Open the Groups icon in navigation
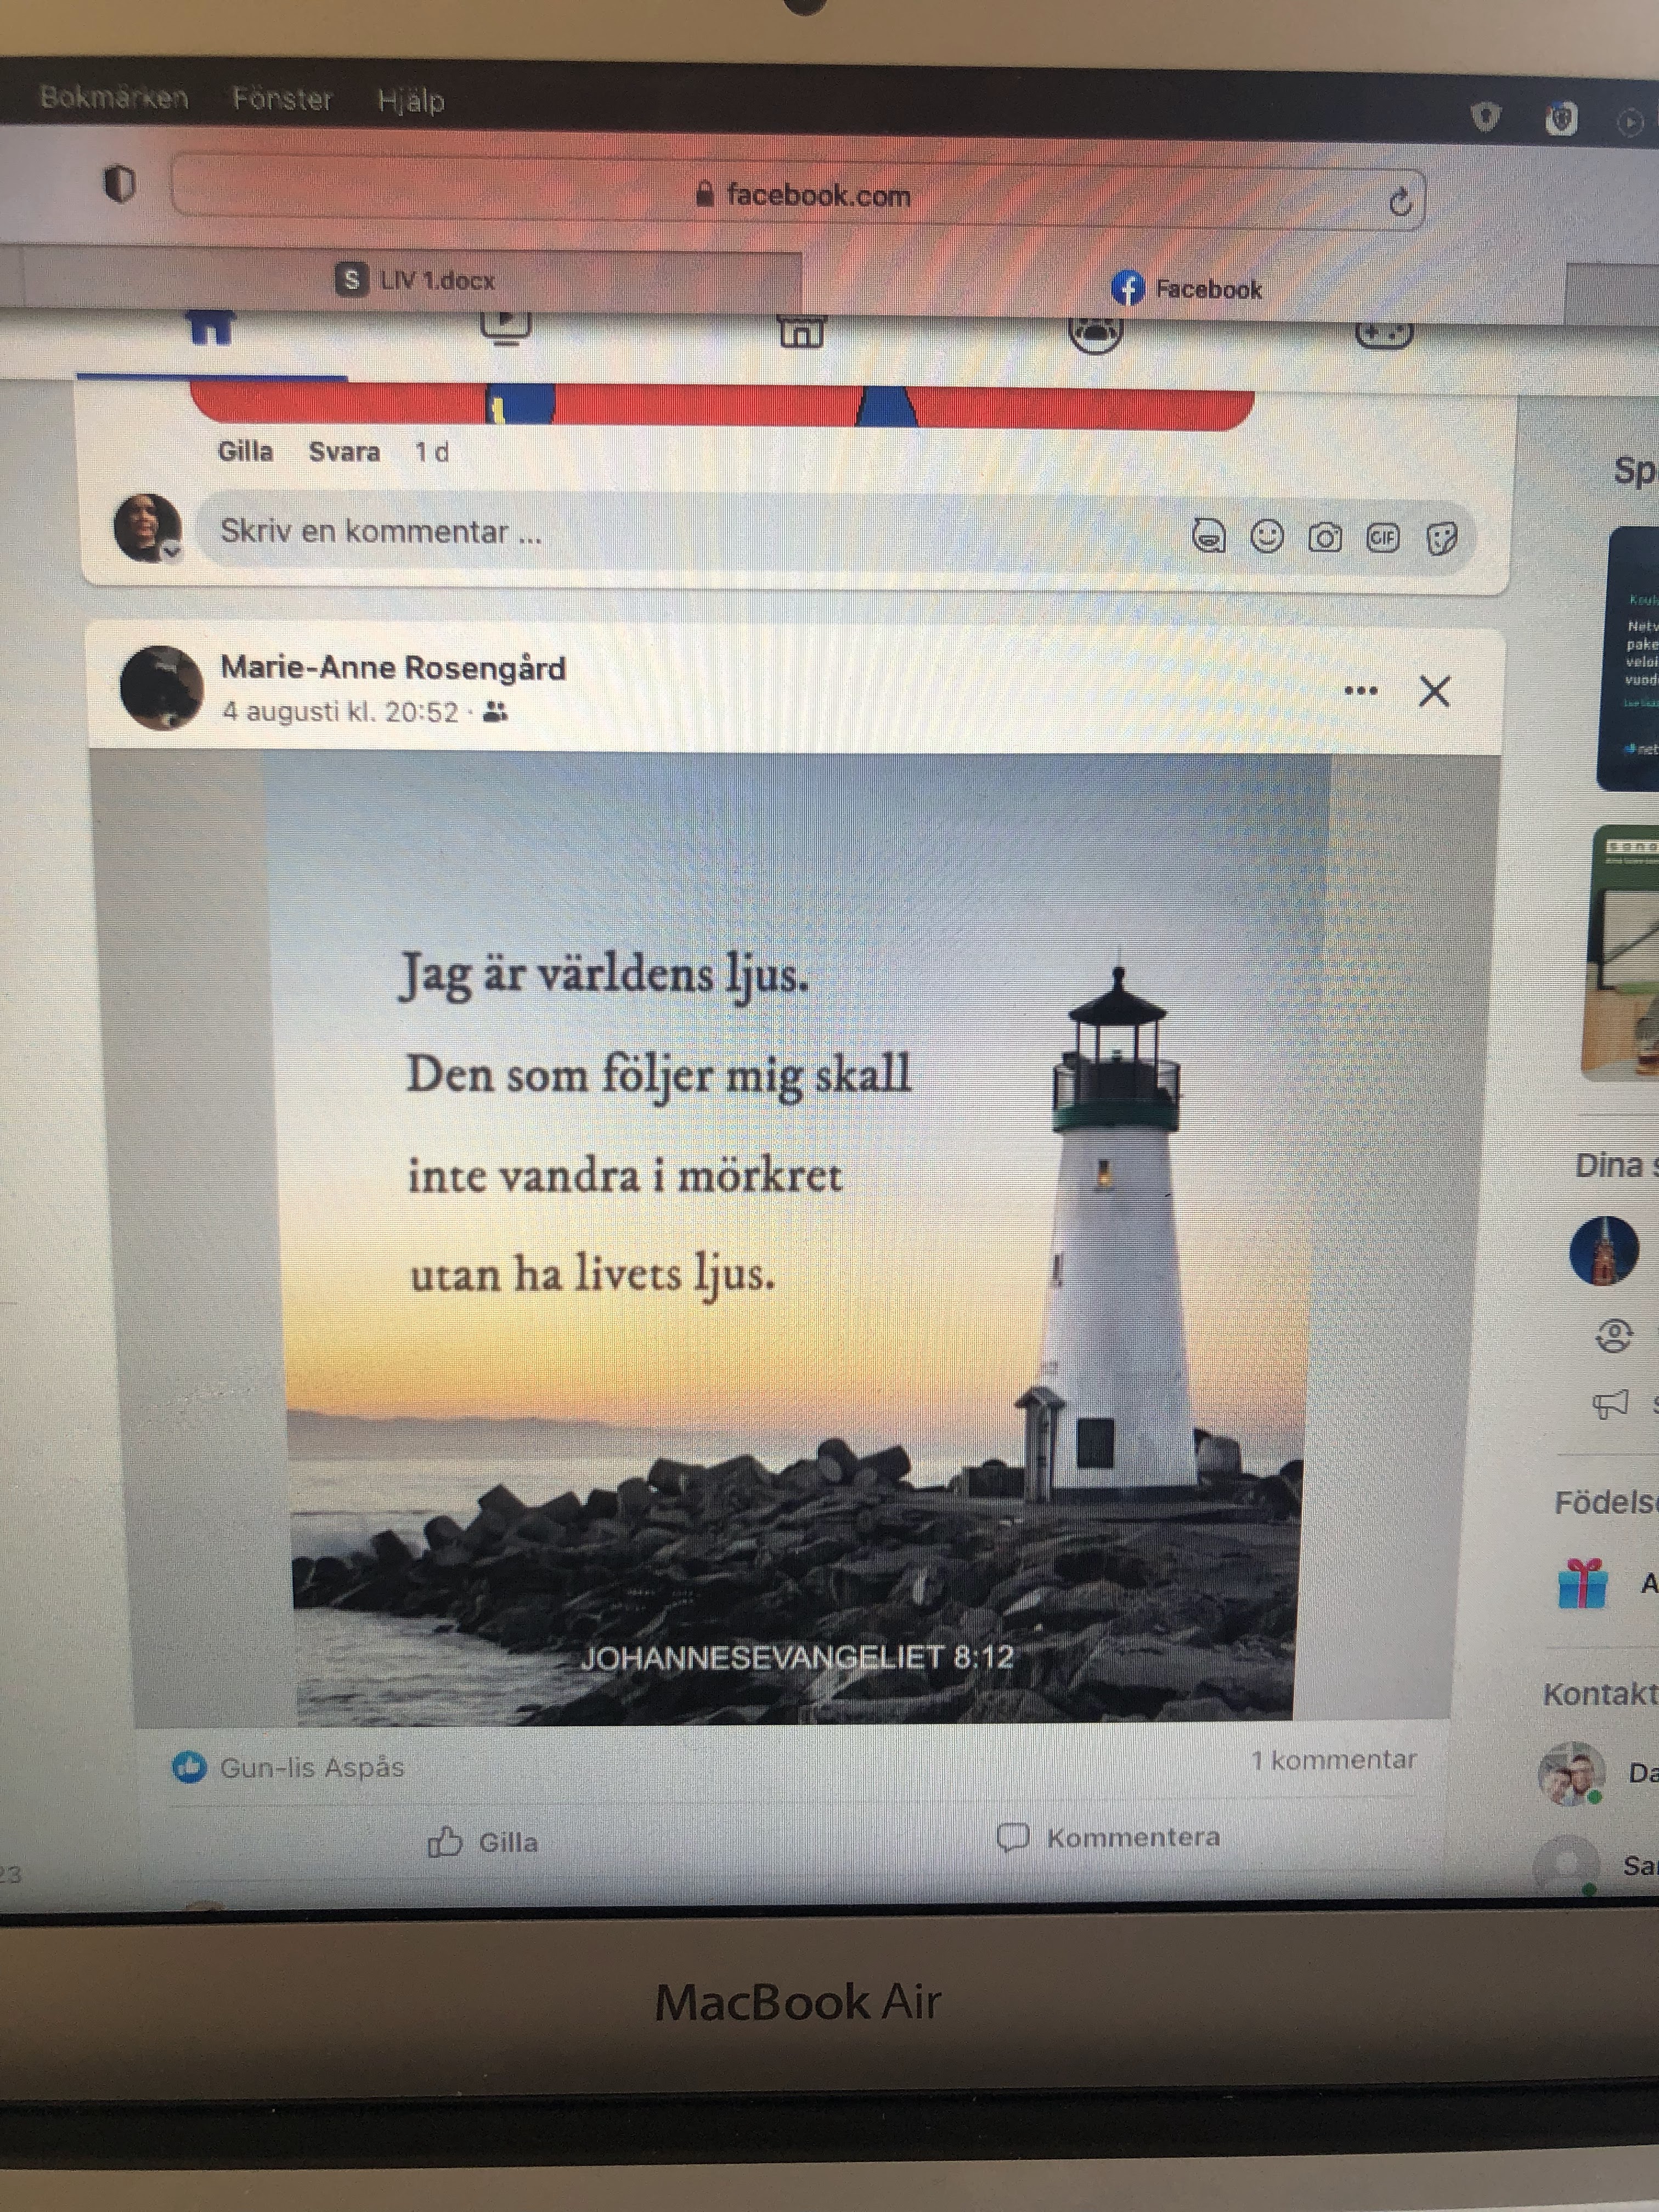 click(1095, 333)
